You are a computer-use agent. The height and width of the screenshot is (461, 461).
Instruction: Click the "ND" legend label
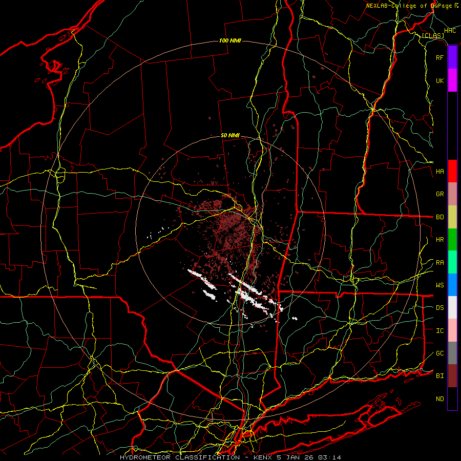click(439, 399)
